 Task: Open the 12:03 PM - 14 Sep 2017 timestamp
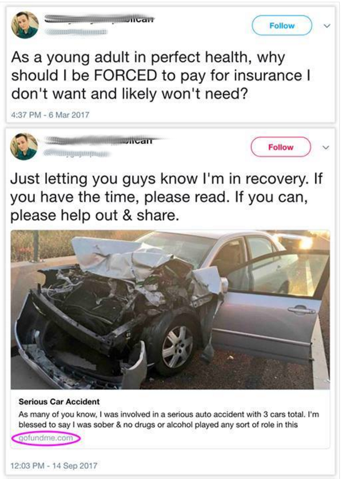[x=54, y=465]
